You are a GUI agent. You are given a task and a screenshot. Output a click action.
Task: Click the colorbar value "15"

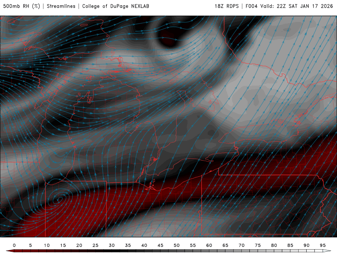point(63,245)
